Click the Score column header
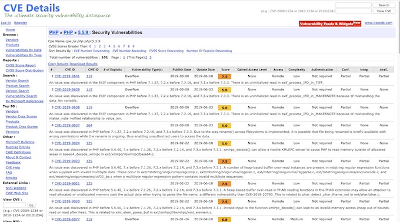400x222 pixels. click(x=225, y=69)
